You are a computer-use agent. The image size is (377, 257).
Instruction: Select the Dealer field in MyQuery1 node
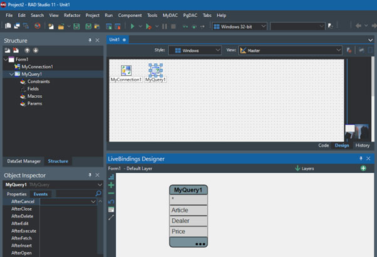tap(189, 221)
